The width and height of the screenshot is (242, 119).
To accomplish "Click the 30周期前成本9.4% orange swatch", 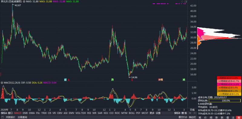I will [x=229, y=88].
